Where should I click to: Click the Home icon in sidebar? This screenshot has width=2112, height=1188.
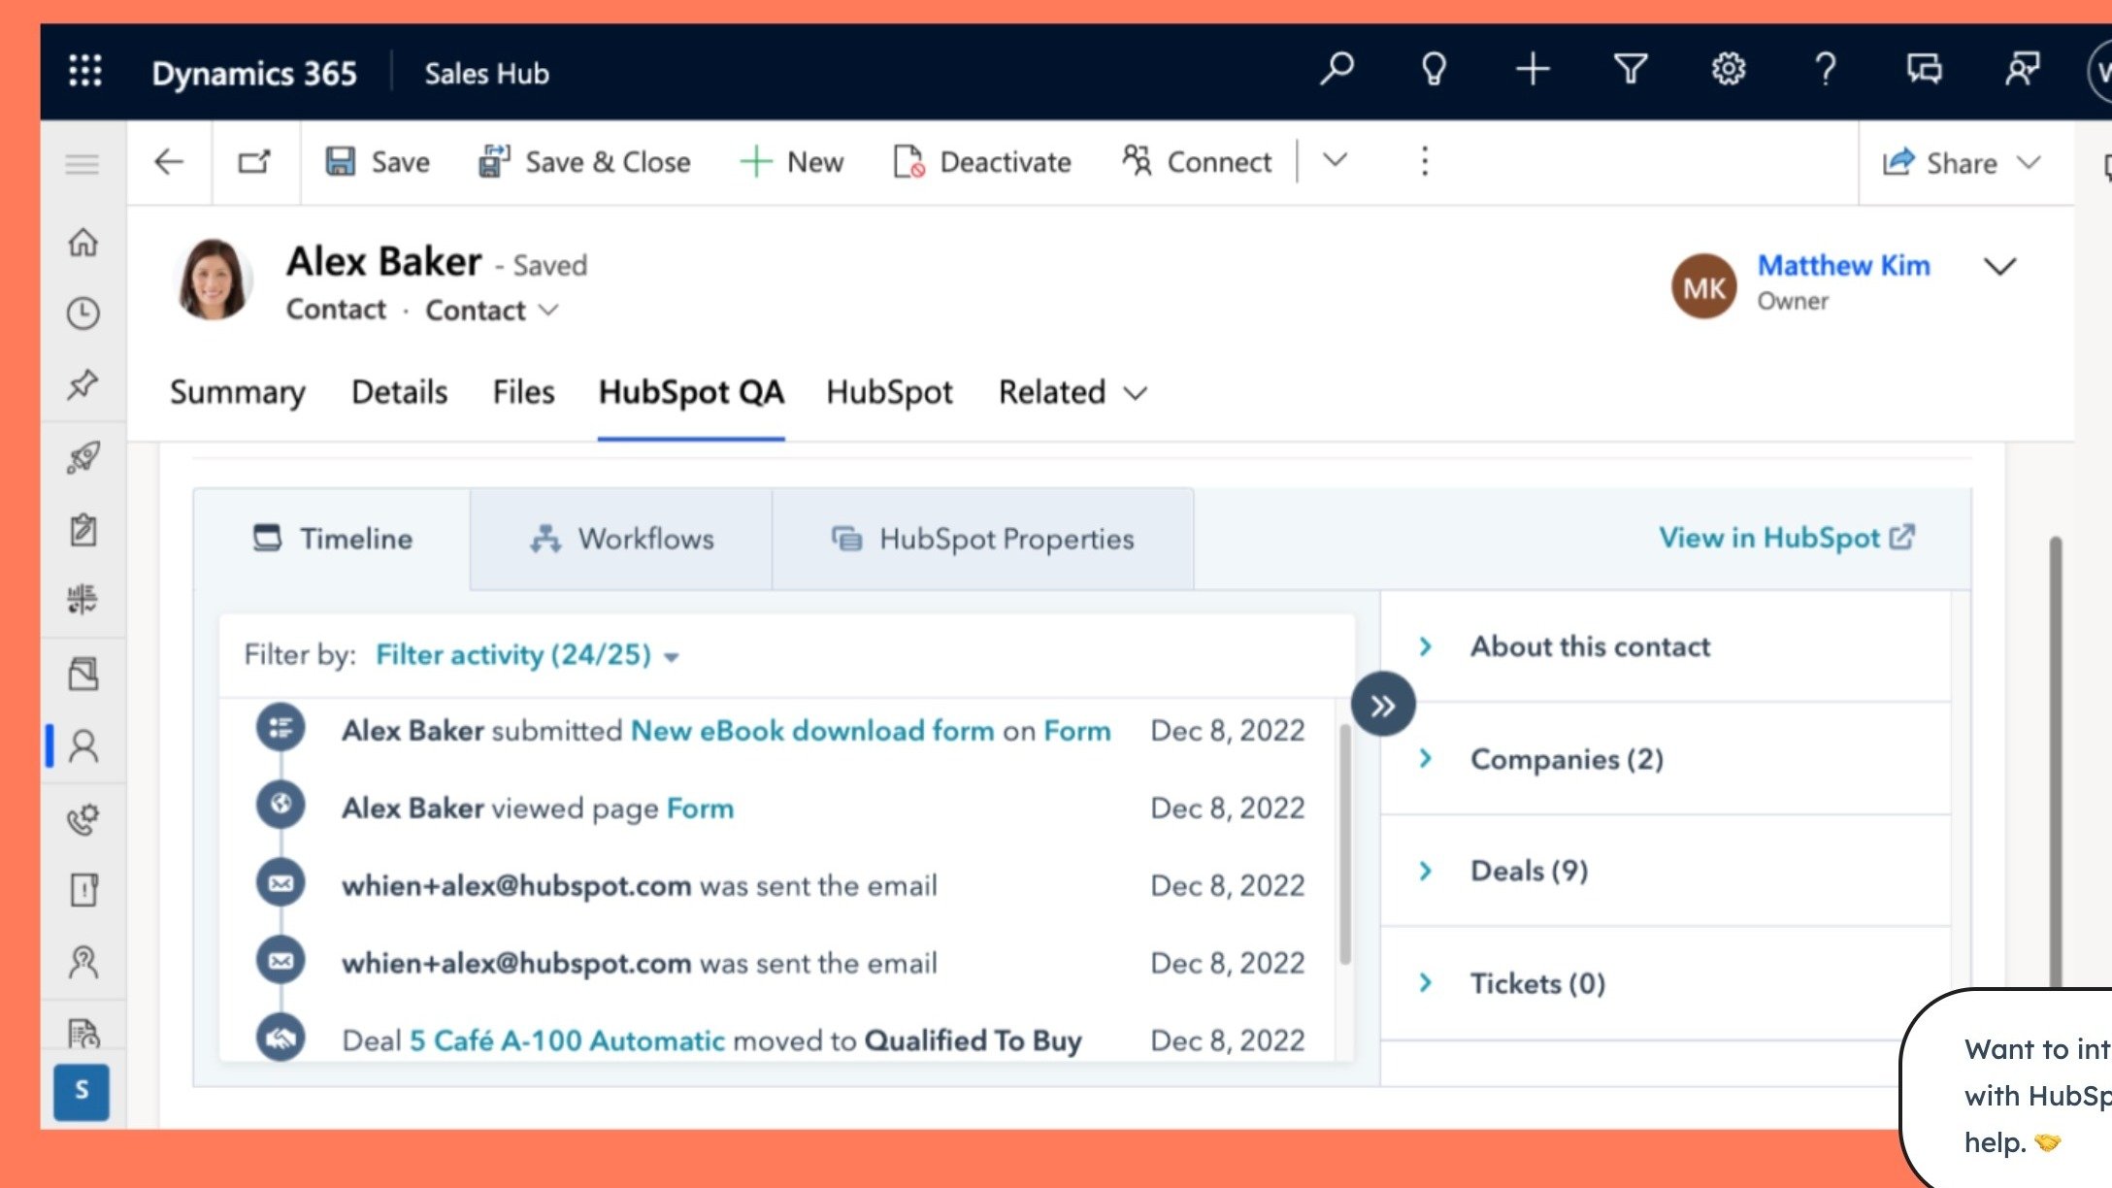(x=83, y=242)
